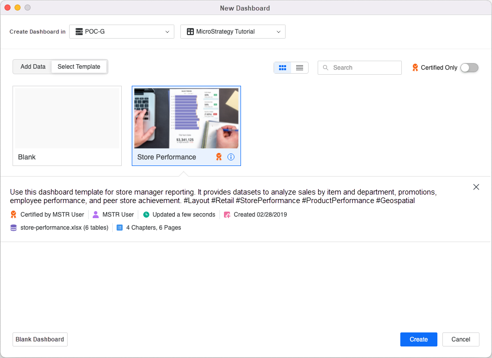Viewport: 492px width, 358px height.
Task: Click certified badge on Store Performance card
Action: [219, 157]
